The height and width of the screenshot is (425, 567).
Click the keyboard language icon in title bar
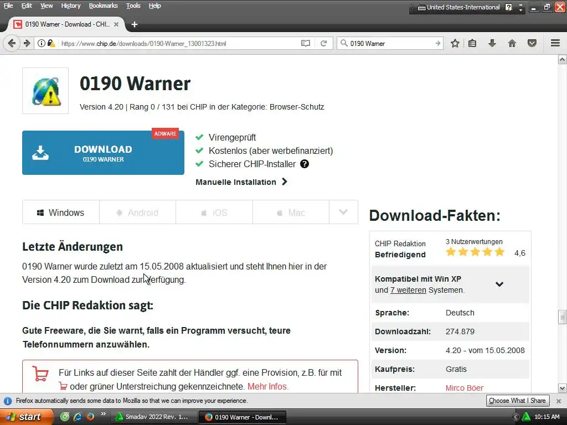click(x=421, y=7)
